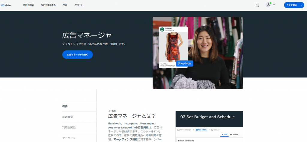The height and width of the screenshot is (142, 307).
Task: Select 概要 in the left sidebar
Action: pos(65,106)
